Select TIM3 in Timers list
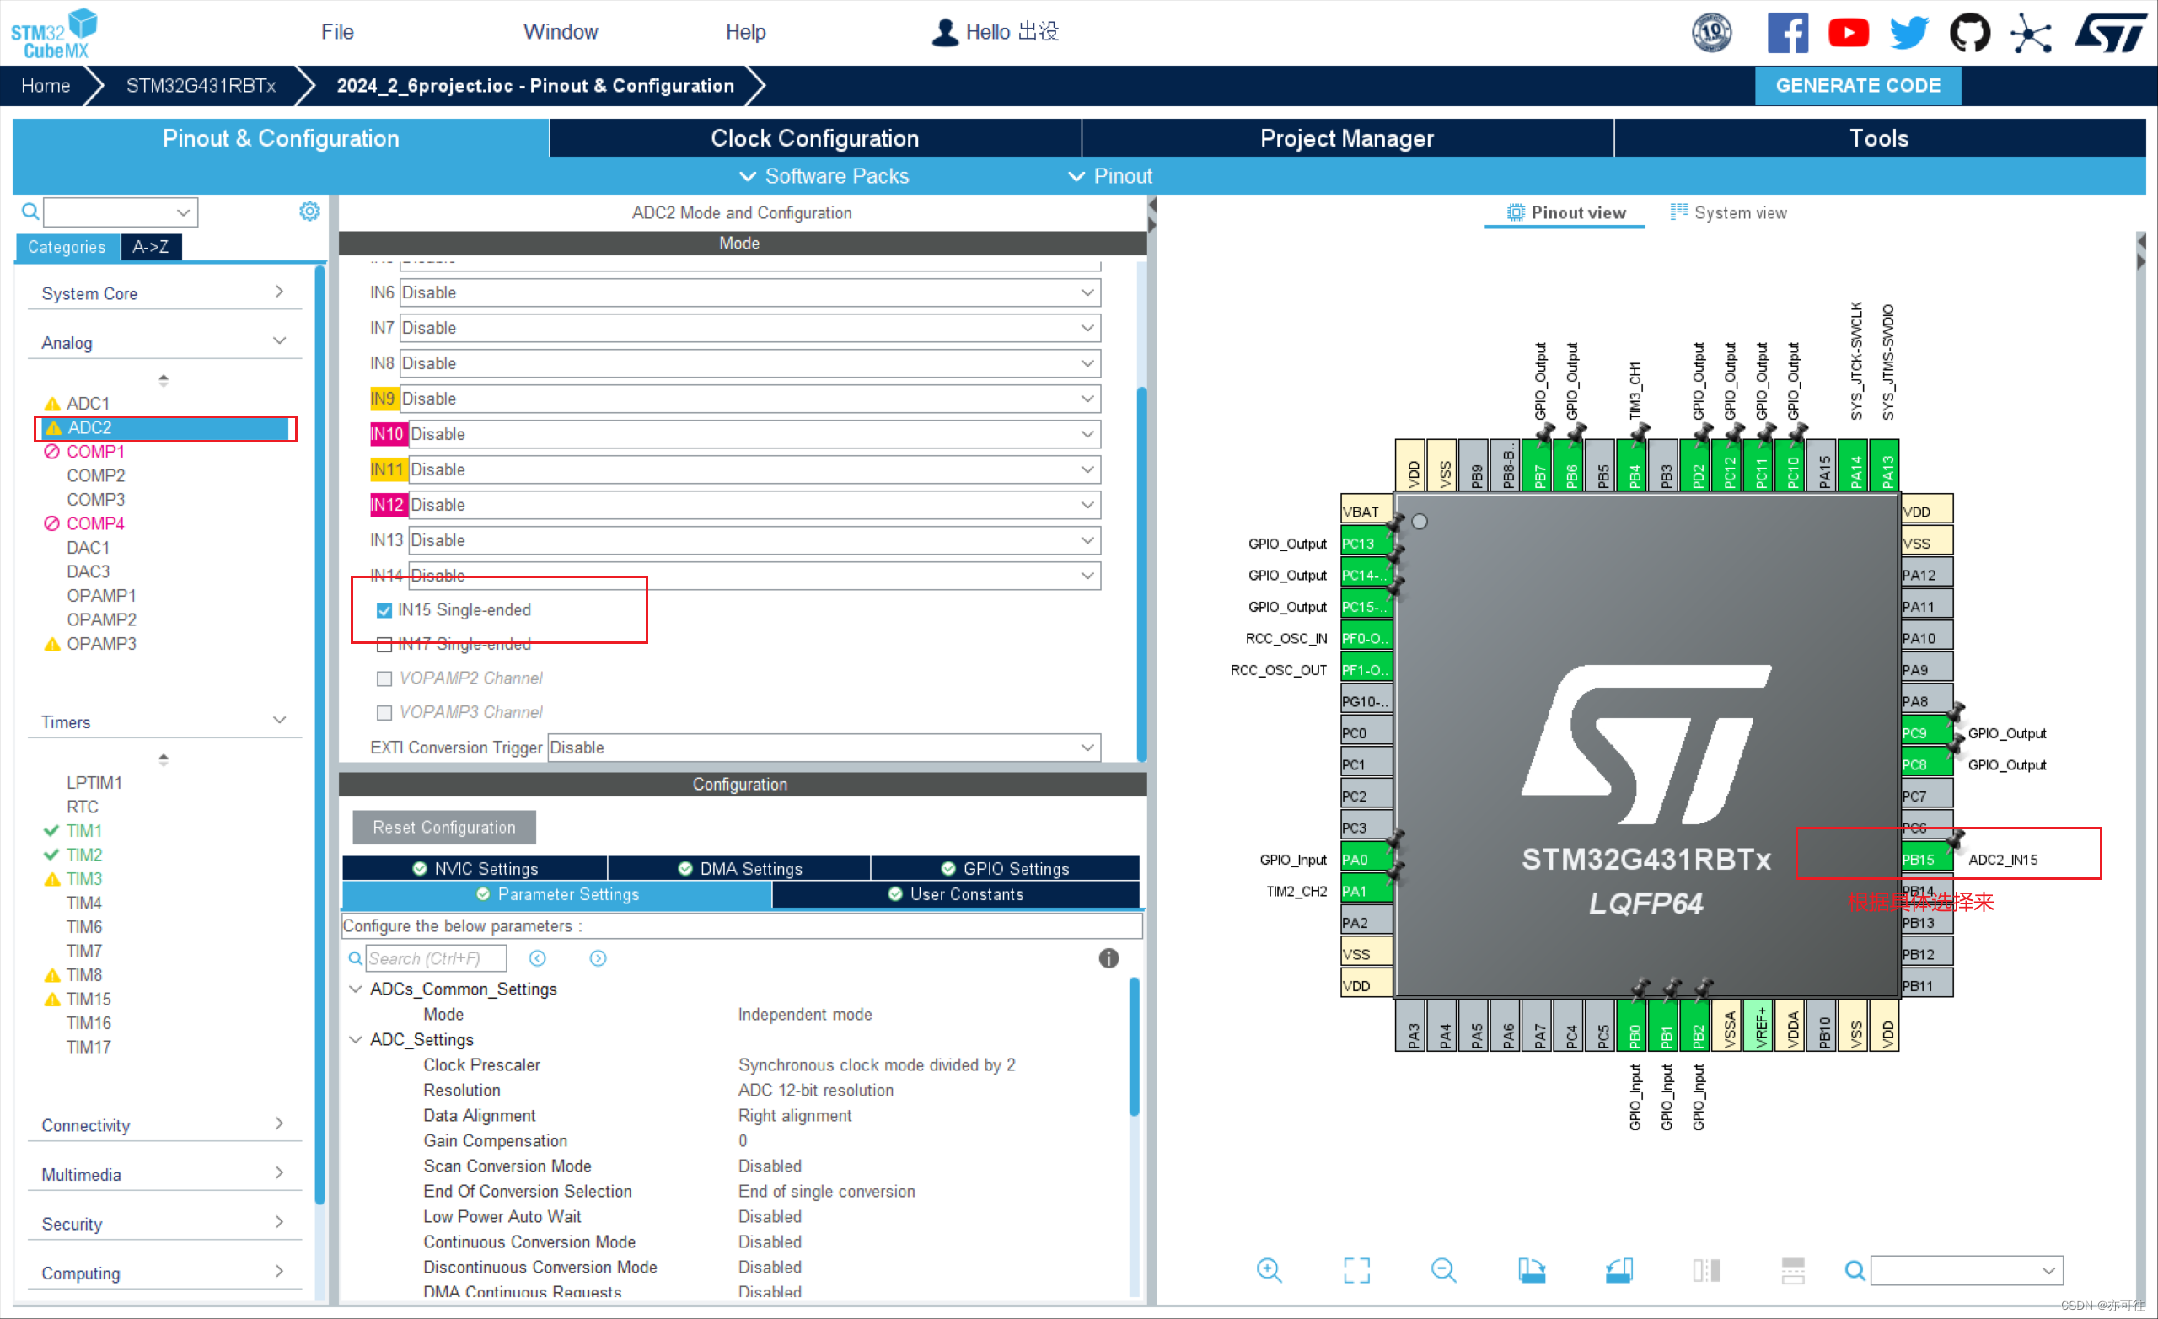 click(x=84, y=878)
